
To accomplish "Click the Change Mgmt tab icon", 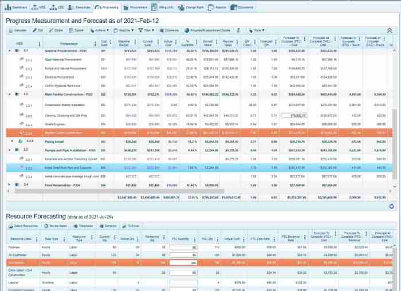I will (181, 8).
